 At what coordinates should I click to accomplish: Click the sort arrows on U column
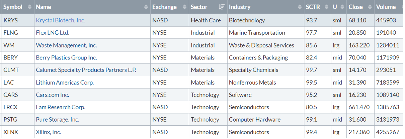(342, 7)
